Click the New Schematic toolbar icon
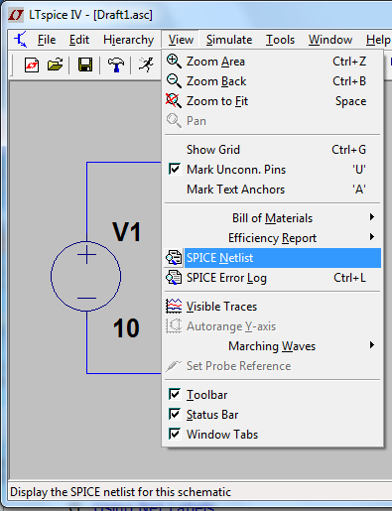Image resolution: width=392 pixels, height=511 pixels. point(32,64)
